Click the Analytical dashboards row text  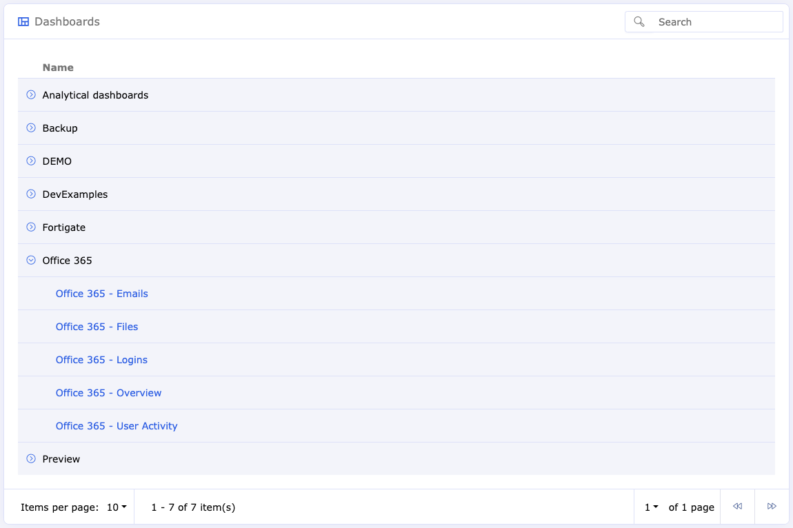coord(95,95)
